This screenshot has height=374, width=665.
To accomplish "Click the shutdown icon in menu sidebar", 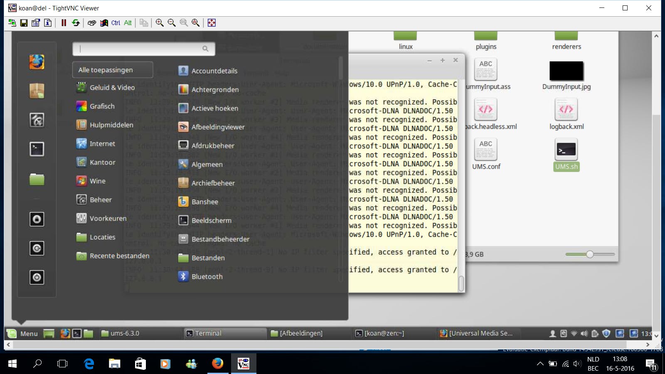I will [x=37, y=277].
